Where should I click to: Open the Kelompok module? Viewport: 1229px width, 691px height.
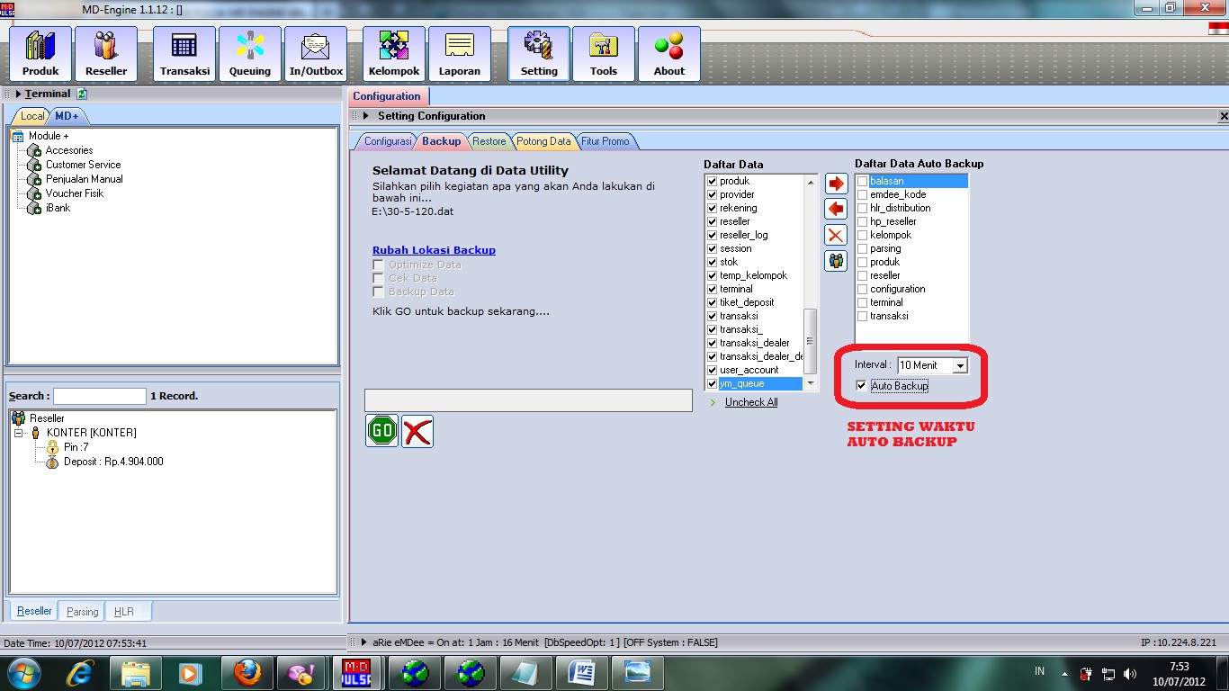(x=393, y=52)
